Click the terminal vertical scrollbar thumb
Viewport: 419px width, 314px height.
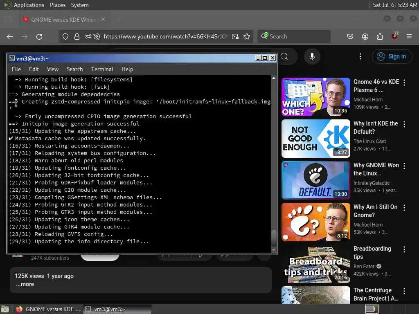pyautogui.click(x=274, y=238)
